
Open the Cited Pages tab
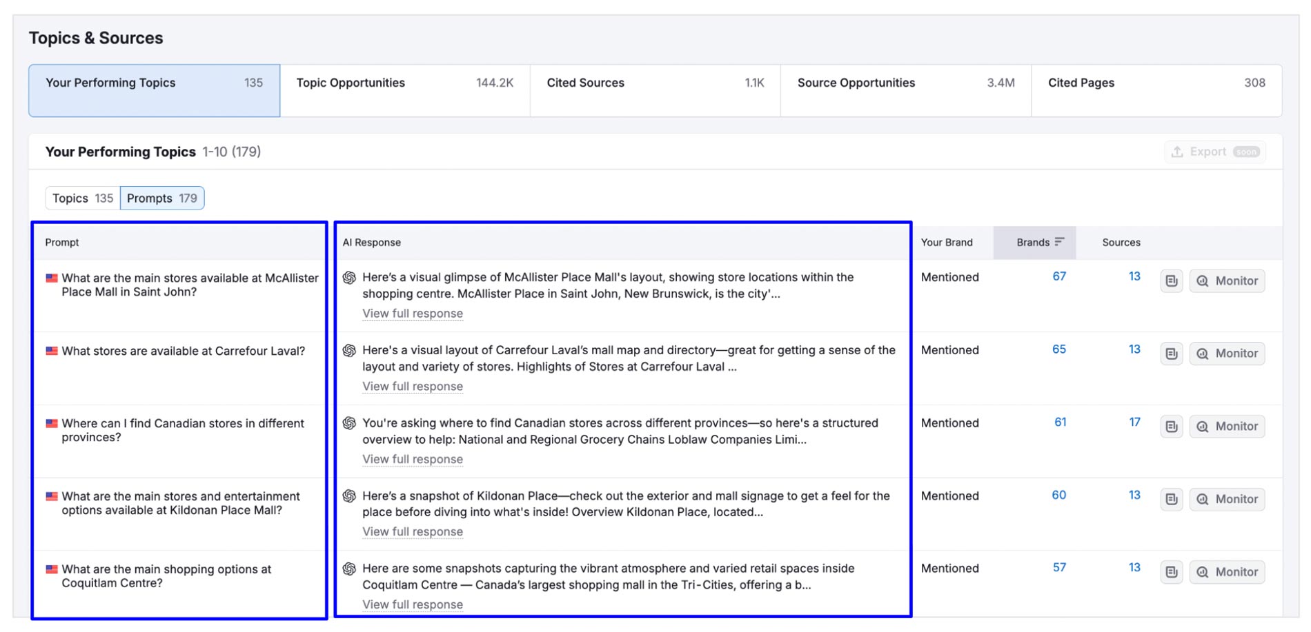pos(1080,83)
